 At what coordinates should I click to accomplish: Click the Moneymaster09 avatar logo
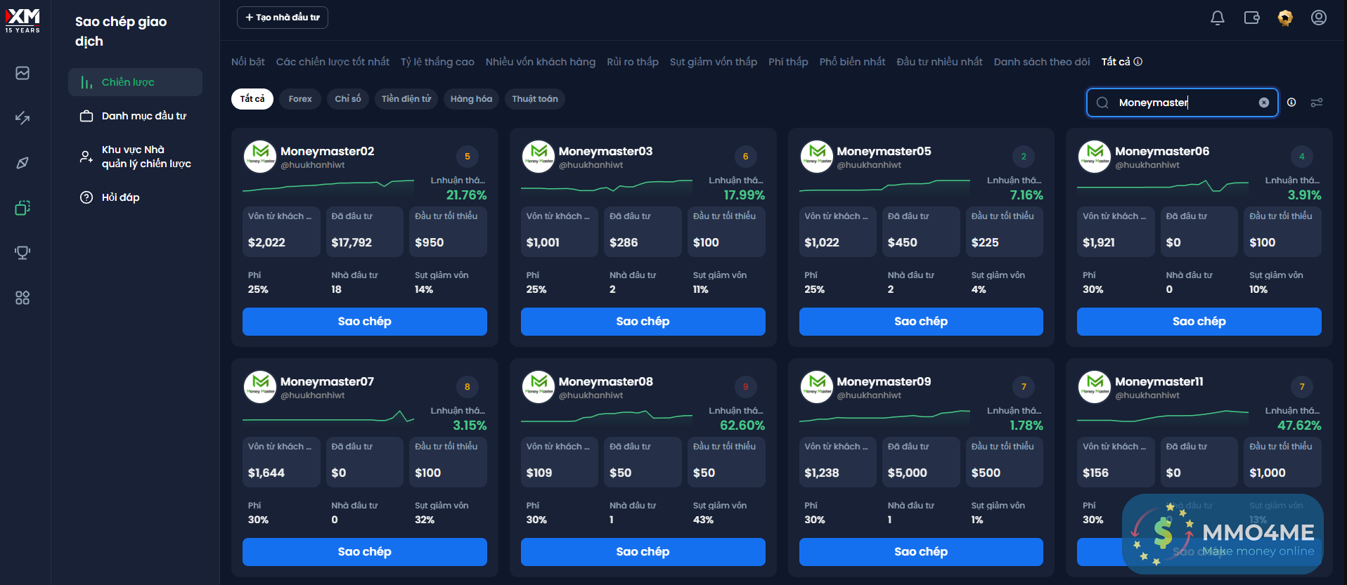817,387
